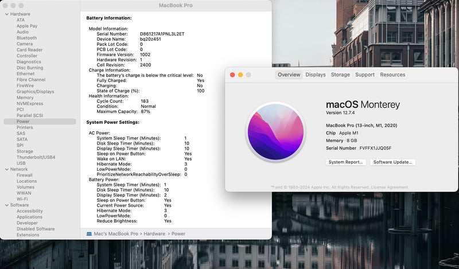Open the Storage tab in About This Mac

click(x=340, y=75)
